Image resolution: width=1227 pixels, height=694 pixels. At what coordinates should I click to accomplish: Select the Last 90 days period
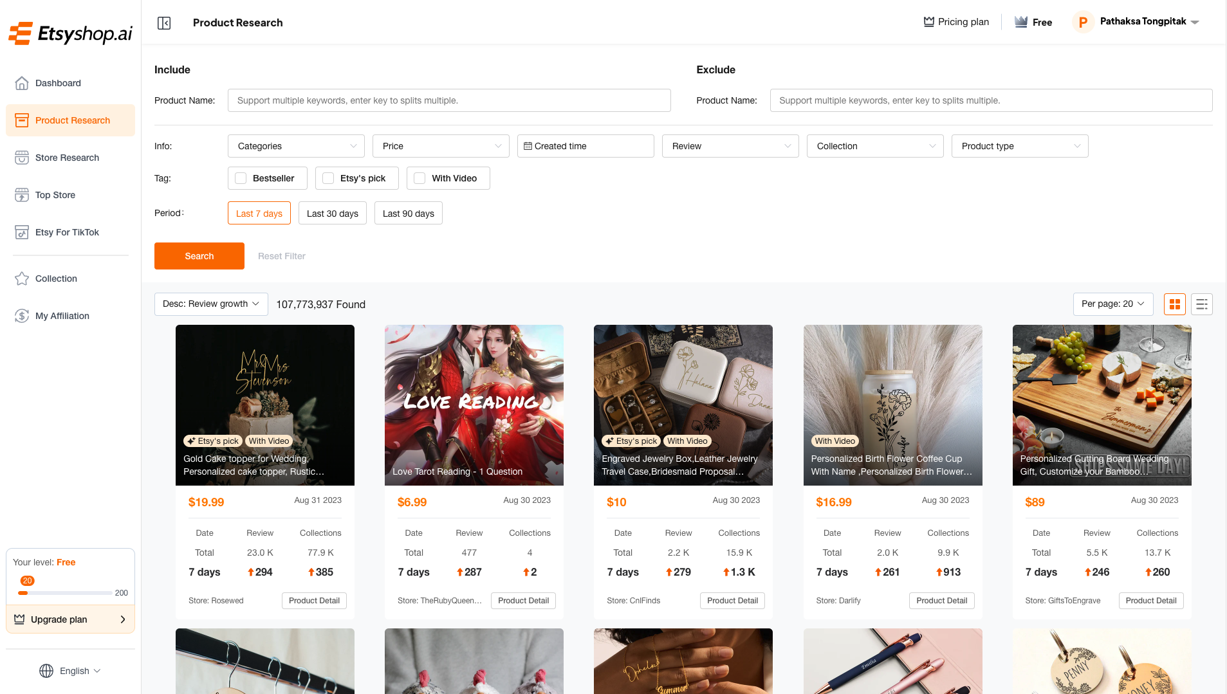pyautogui.click(x=408, y=213)
